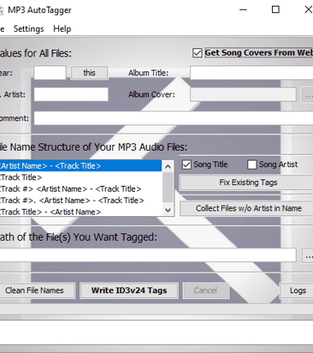
Task: Select '<Track Title> - <Artist Name>' row
Action: (x=80, y=212)
